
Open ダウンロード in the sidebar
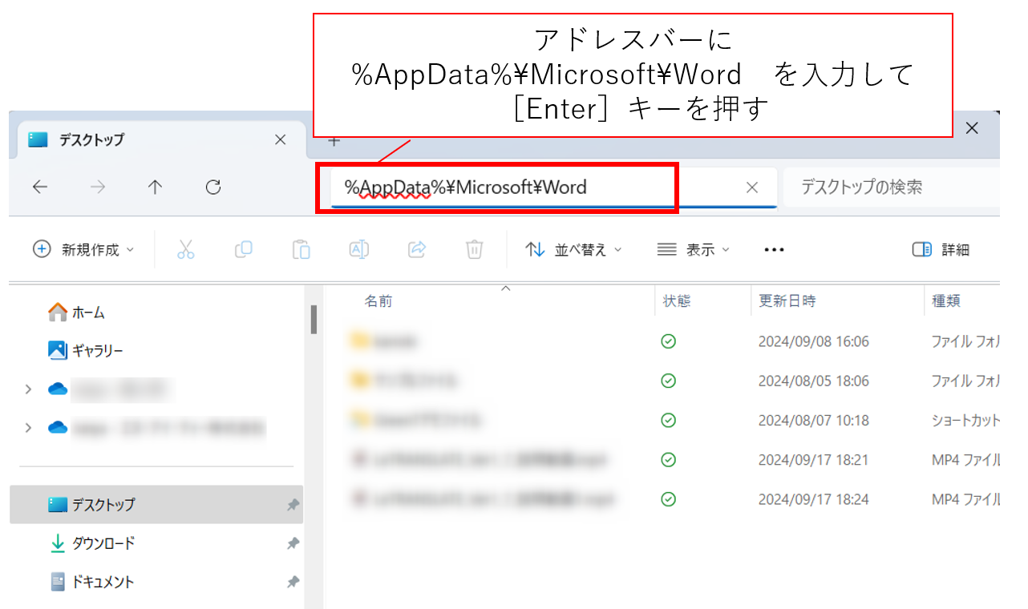tap(103, 543)
